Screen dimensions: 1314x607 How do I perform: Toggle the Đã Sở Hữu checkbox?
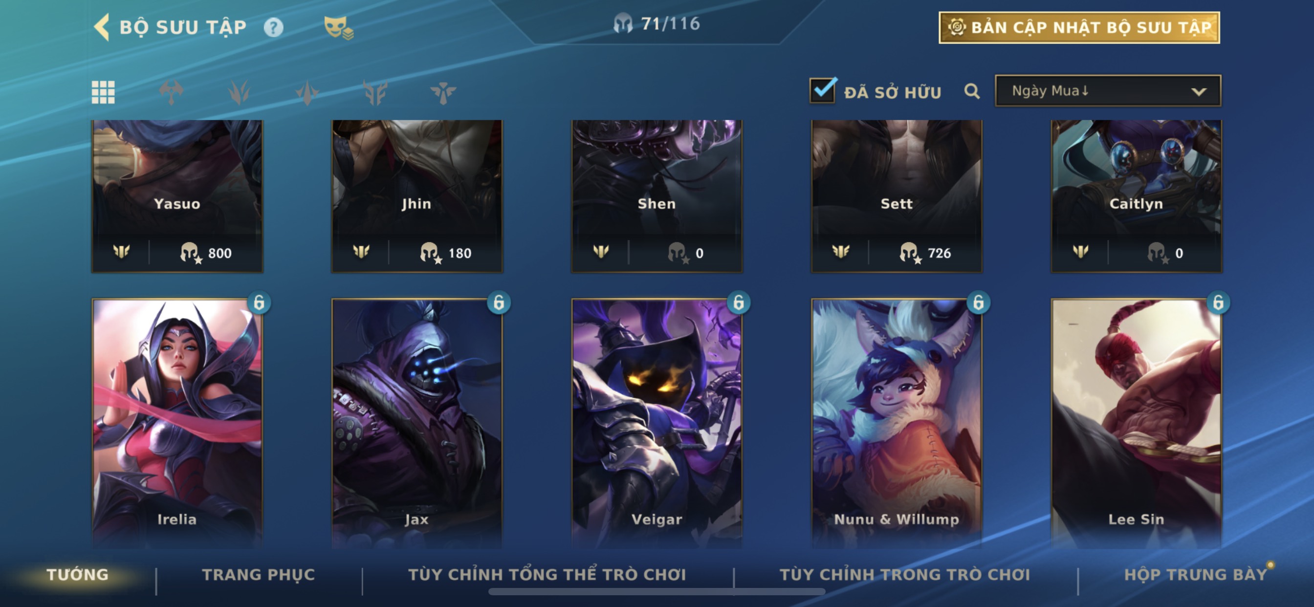pos(822,91)
